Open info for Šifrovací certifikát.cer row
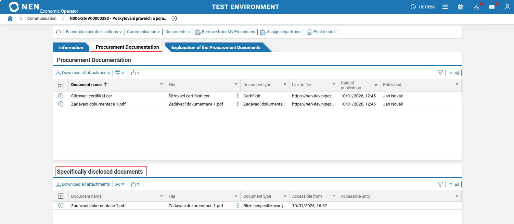 point(61,96)
